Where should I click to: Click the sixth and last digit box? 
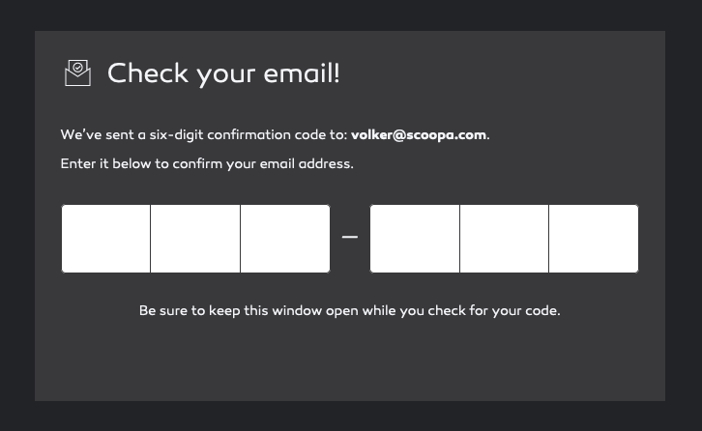(594, 239)
